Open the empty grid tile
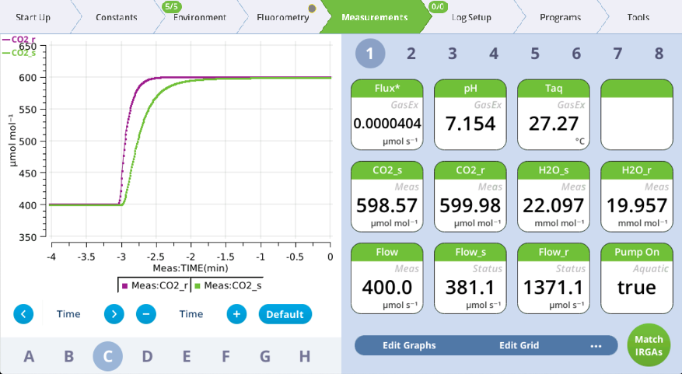682x374 pixels. pyautogui.click(x=635, y=114)
